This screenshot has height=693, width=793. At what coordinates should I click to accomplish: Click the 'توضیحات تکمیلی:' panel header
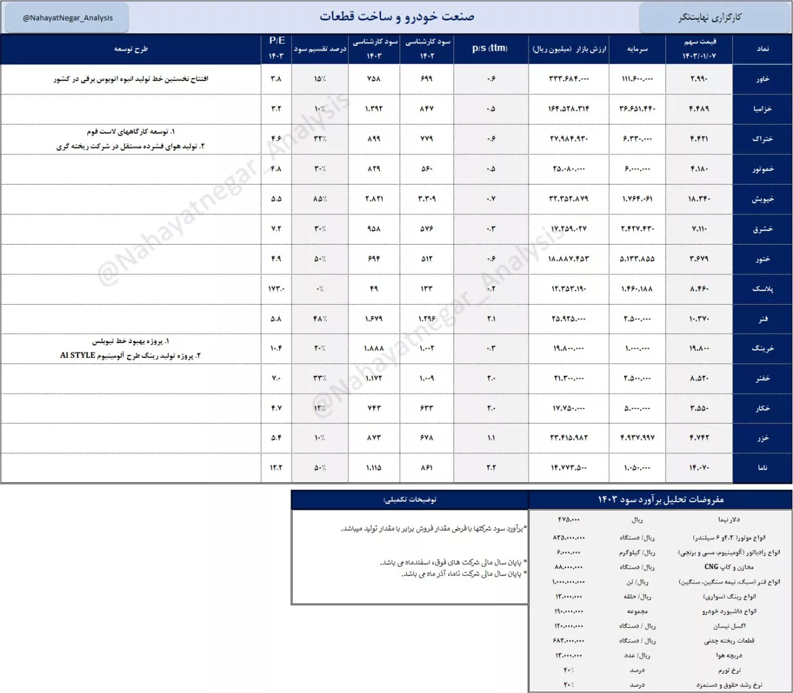410,499
